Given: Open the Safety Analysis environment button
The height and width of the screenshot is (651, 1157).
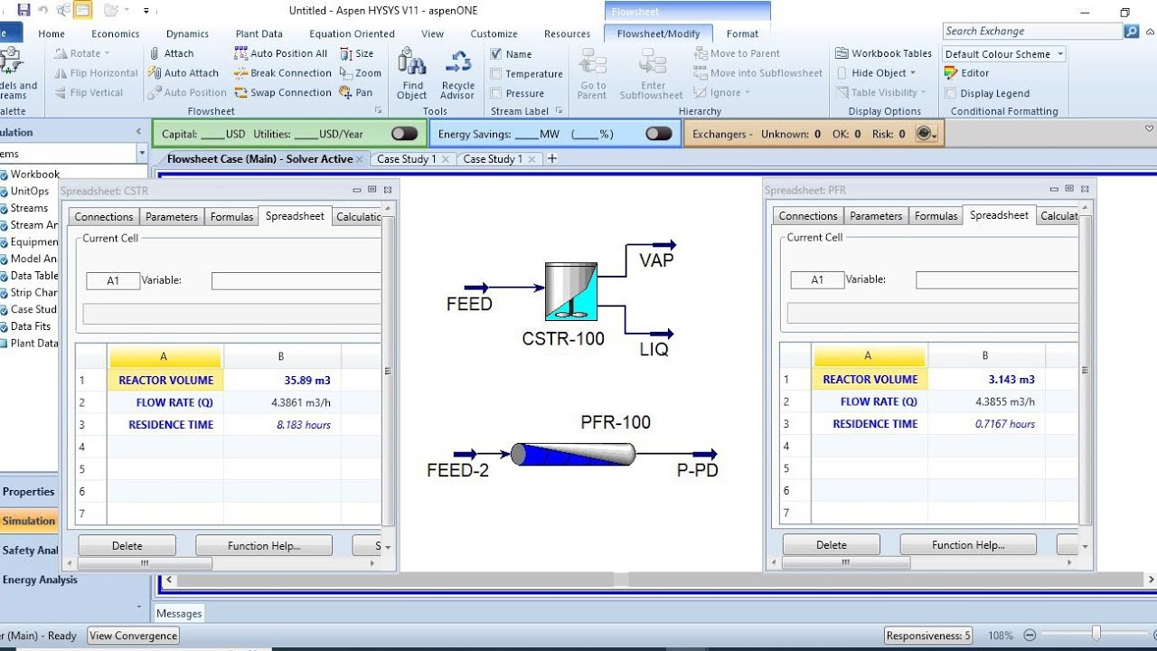Looking at the screenshot, I should [29, 550].
